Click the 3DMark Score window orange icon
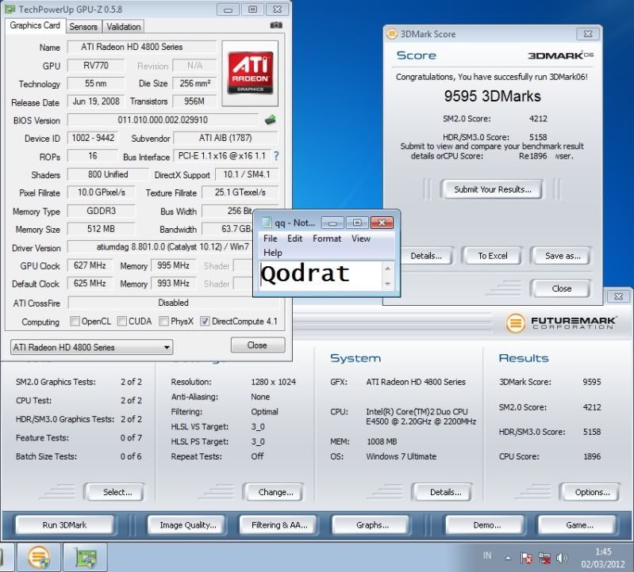 click(x=392, y=34)
